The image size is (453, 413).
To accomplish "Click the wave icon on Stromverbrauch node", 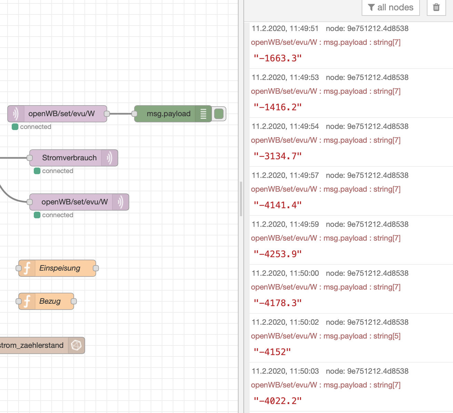I will pyautogui.click(x=110, y=158).
